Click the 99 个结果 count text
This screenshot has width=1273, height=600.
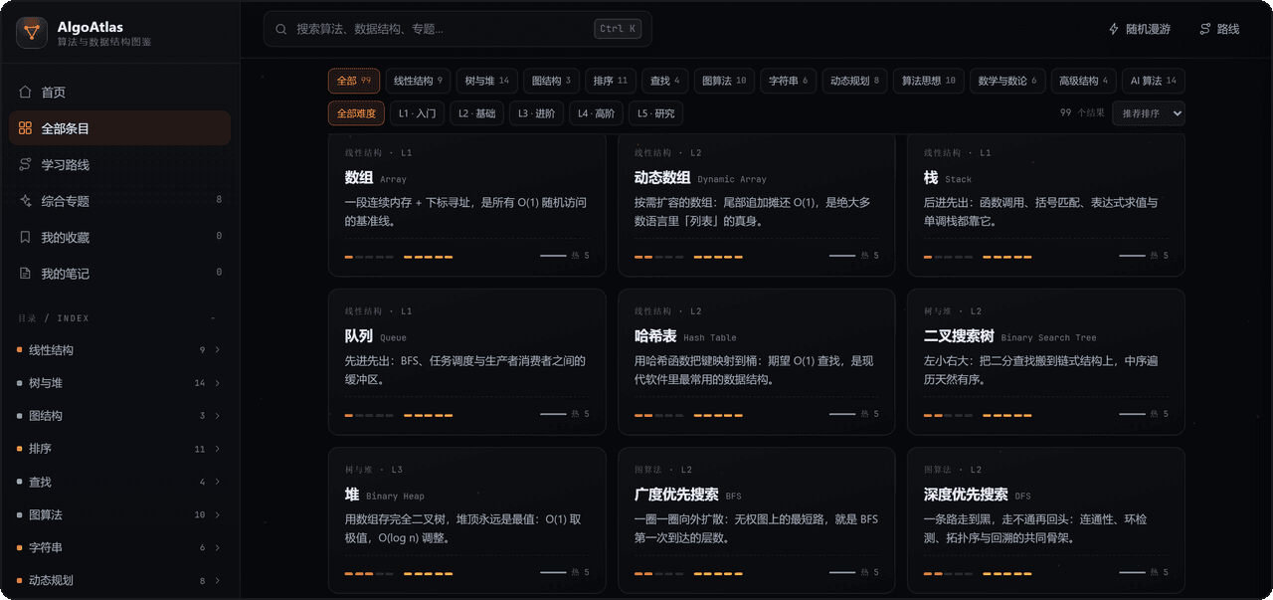pos(1082,113)
